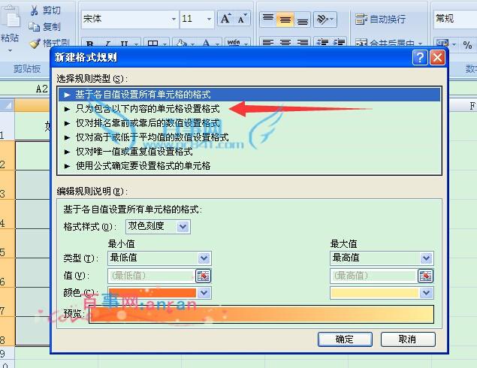Click the Copy icon

(x=34, y=27)
